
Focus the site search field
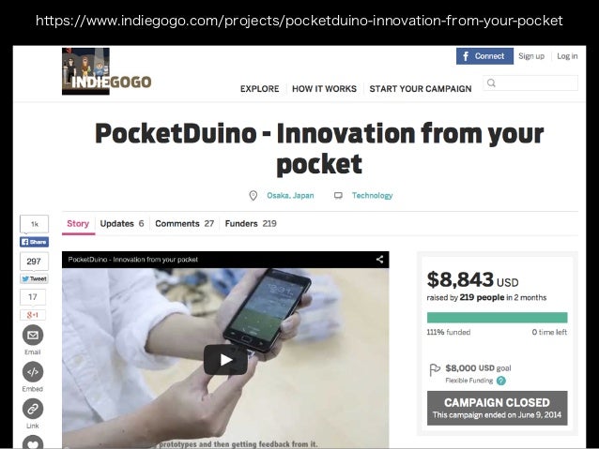point(530,82)
